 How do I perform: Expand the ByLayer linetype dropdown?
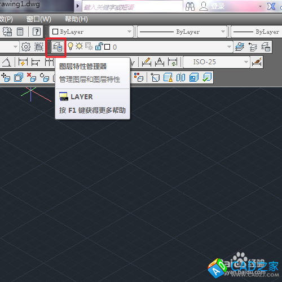tap(182, 32)
